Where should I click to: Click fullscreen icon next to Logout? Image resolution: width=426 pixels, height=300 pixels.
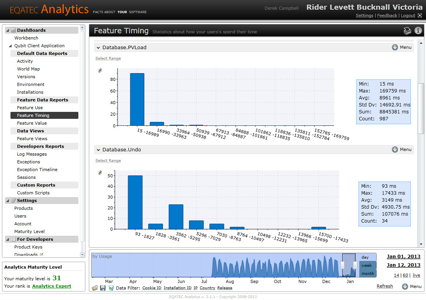[420, 15]
